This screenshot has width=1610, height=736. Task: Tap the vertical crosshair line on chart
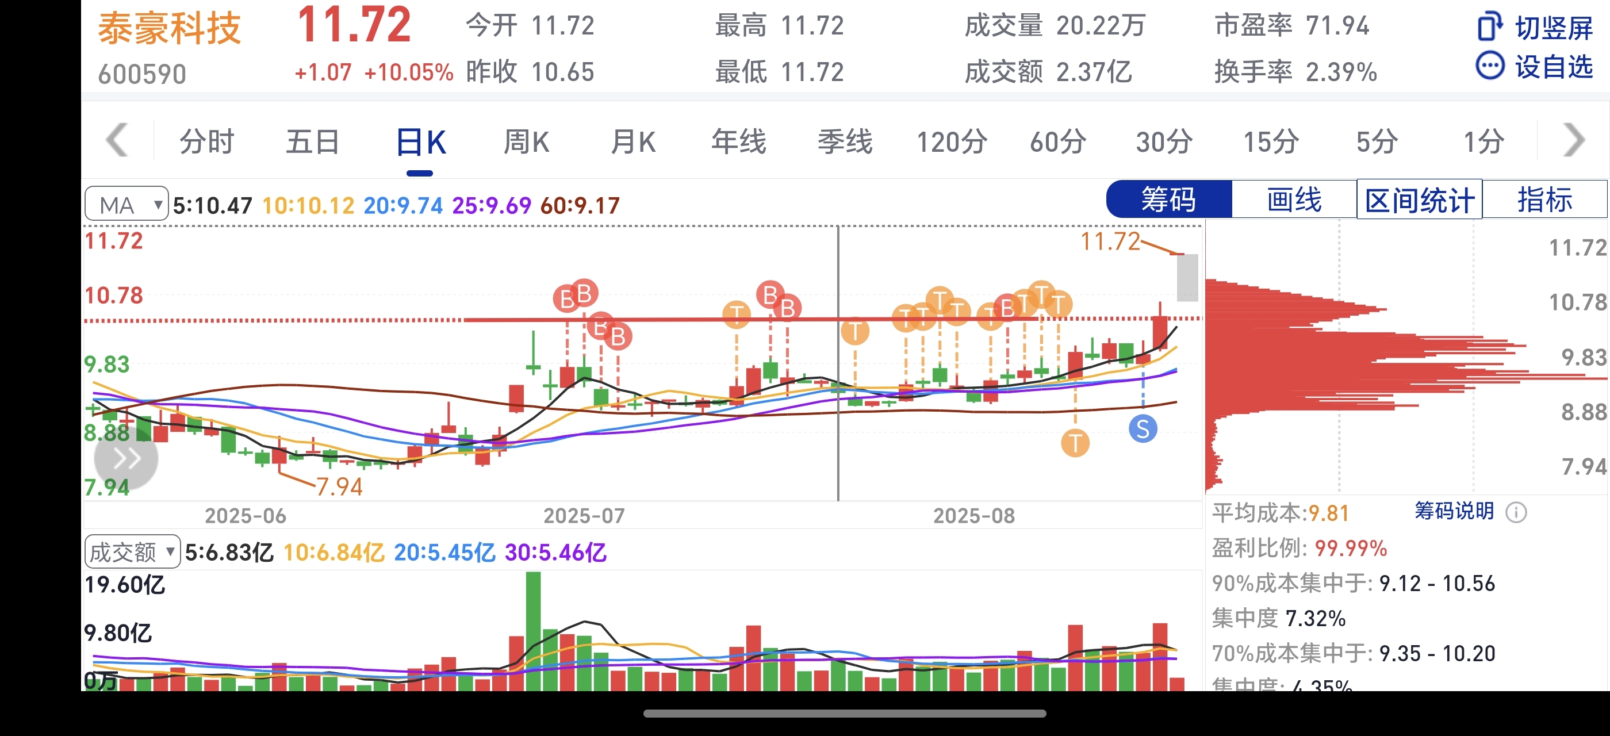pyautogui.click(x=838, y=362)
